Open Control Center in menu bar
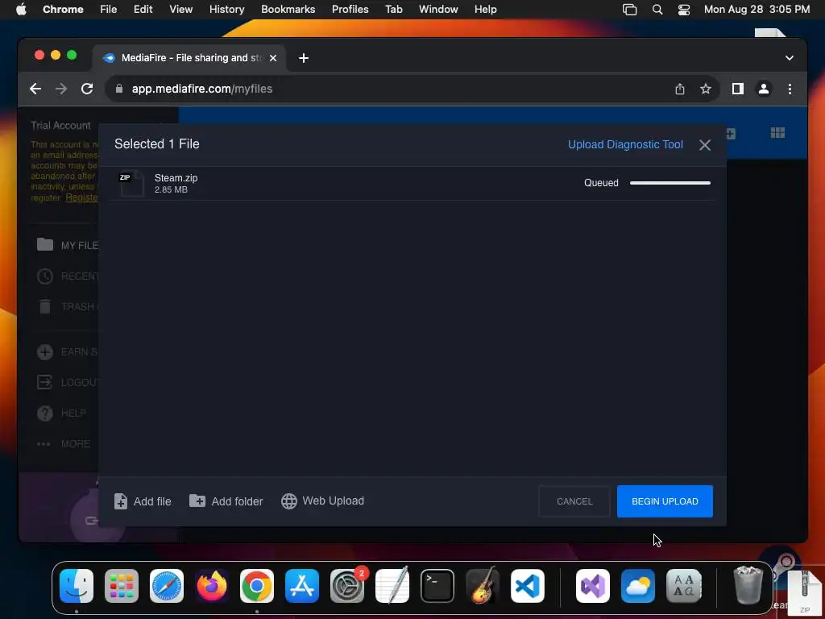The height and width of the screenshot is (619, 825). pyautogui.click(x=683, y=9)
